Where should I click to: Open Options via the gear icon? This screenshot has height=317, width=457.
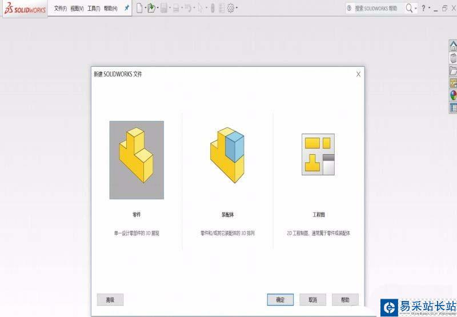click(231, 8)
